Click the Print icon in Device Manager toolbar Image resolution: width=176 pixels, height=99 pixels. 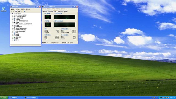(x=19, y=11)
